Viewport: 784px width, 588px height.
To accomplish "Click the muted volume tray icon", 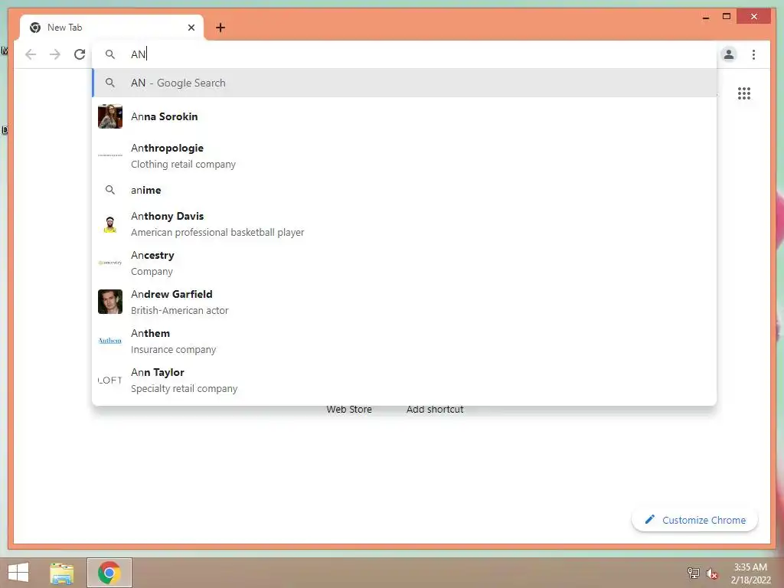I will click(712, 573).
